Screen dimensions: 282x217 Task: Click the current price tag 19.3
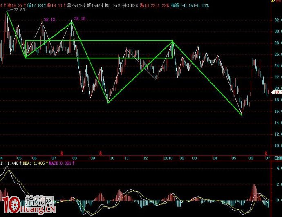278,92
